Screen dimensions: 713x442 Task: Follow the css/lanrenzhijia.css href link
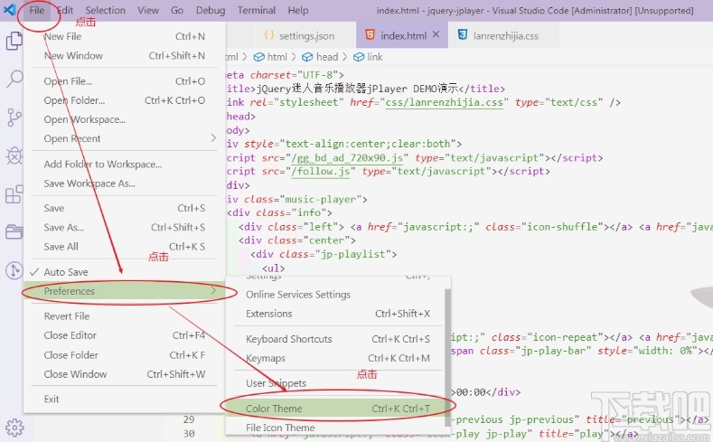coord(444,102)
